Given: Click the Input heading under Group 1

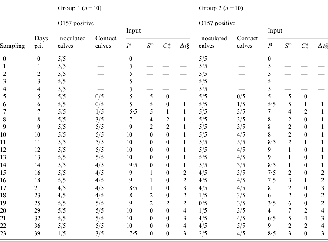Looking at the screenshot, I should coord(133,31).
